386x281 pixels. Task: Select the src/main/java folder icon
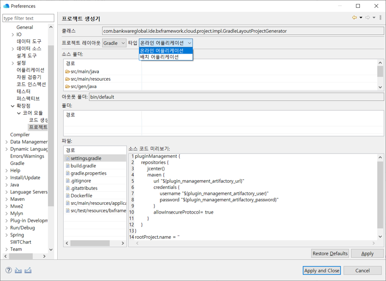[x=68, y=72]
